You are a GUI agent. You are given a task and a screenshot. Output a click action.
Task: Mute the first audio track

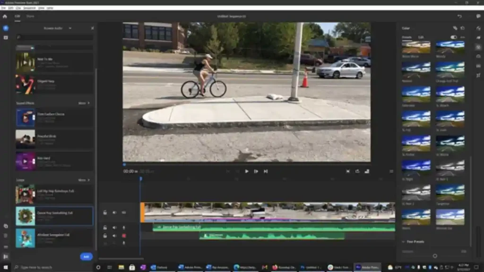pyautogui.click(x=114, y=228)
